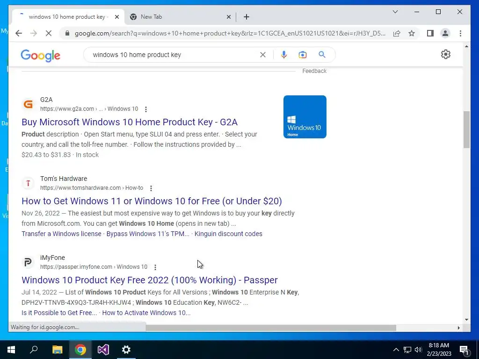Open a new browser tab
Viewport: 479px width, 359px height.
[247, 17]
